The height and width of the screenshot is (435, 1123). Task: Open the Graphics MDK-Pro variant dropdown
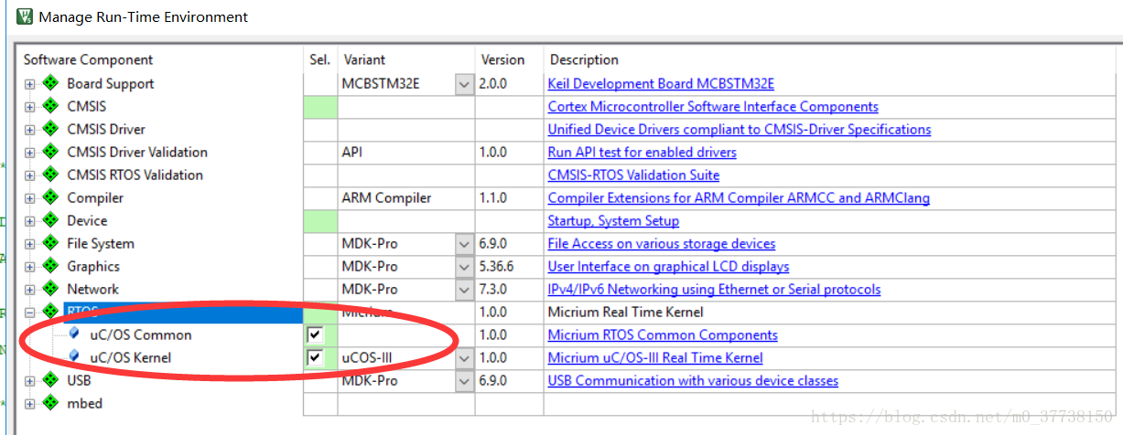pos(464,267)
